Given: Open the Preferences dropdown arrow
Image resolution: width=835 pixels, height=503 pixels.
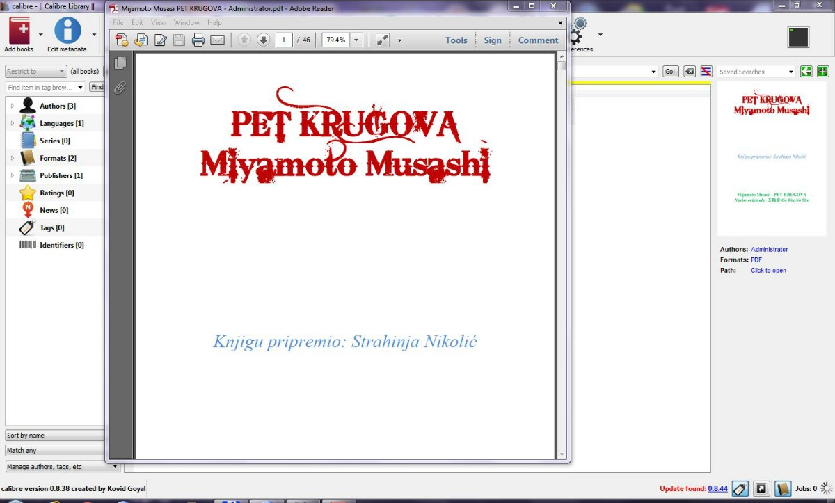Looking at the screenshot, I should [x=601, y=34].
